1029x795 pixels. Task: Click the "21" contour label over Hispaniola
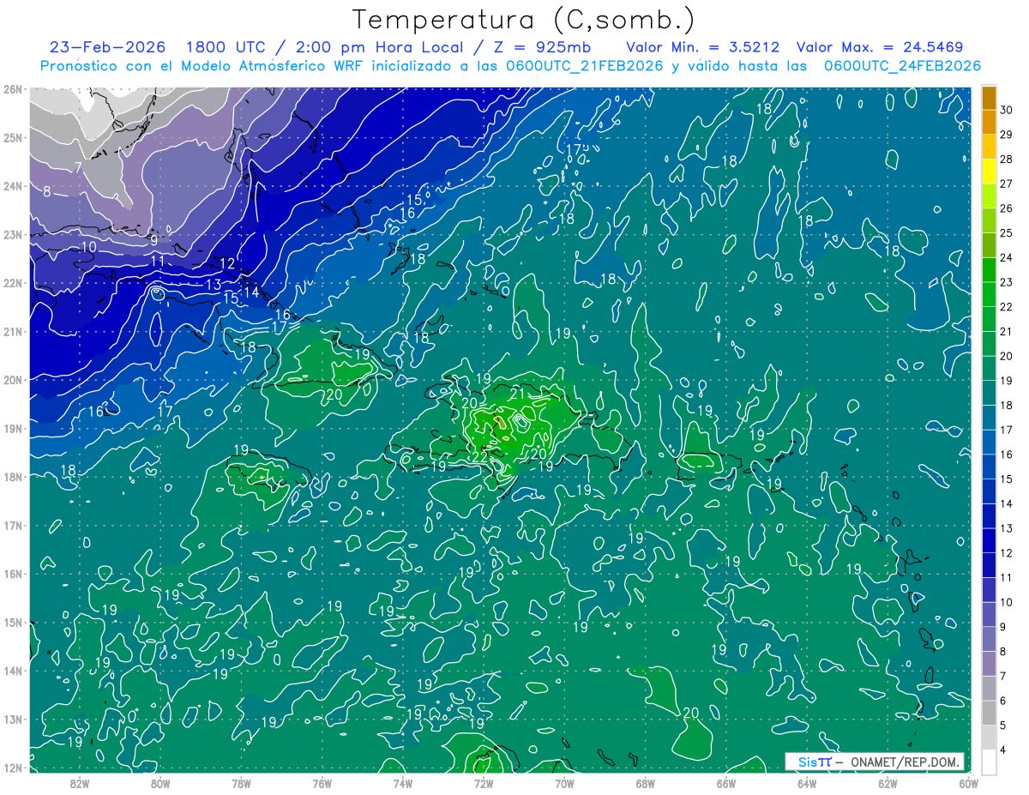tap(516, 393)
